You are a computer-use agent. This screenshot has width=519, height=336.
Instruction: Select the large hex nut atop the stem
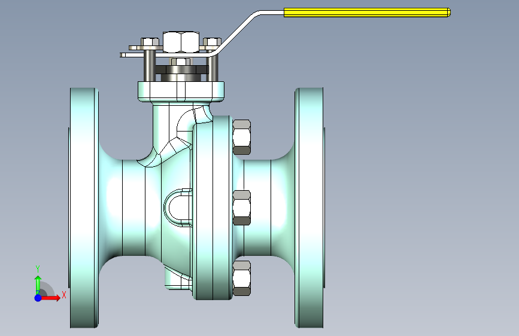181,42
